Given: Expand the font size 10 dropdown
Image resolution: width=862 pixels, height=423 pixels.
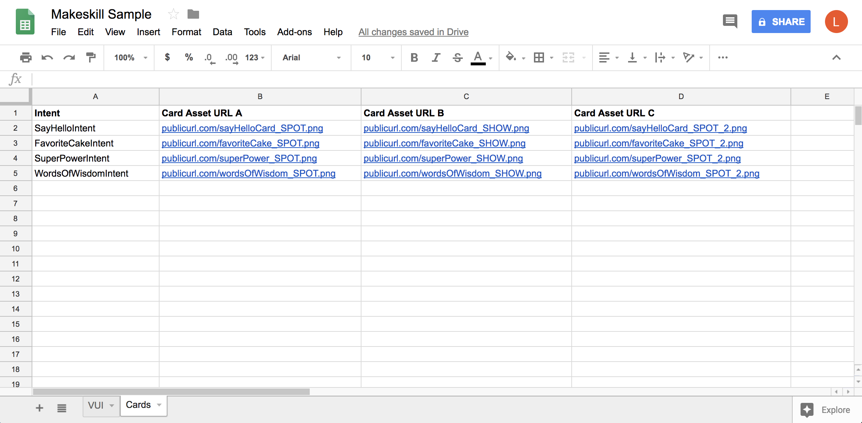Looking at the screenshot, I should point(377,57).
